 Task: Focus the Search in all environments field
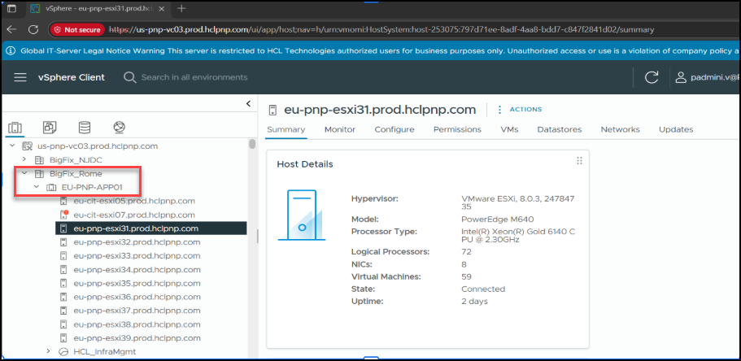point(194,77)
